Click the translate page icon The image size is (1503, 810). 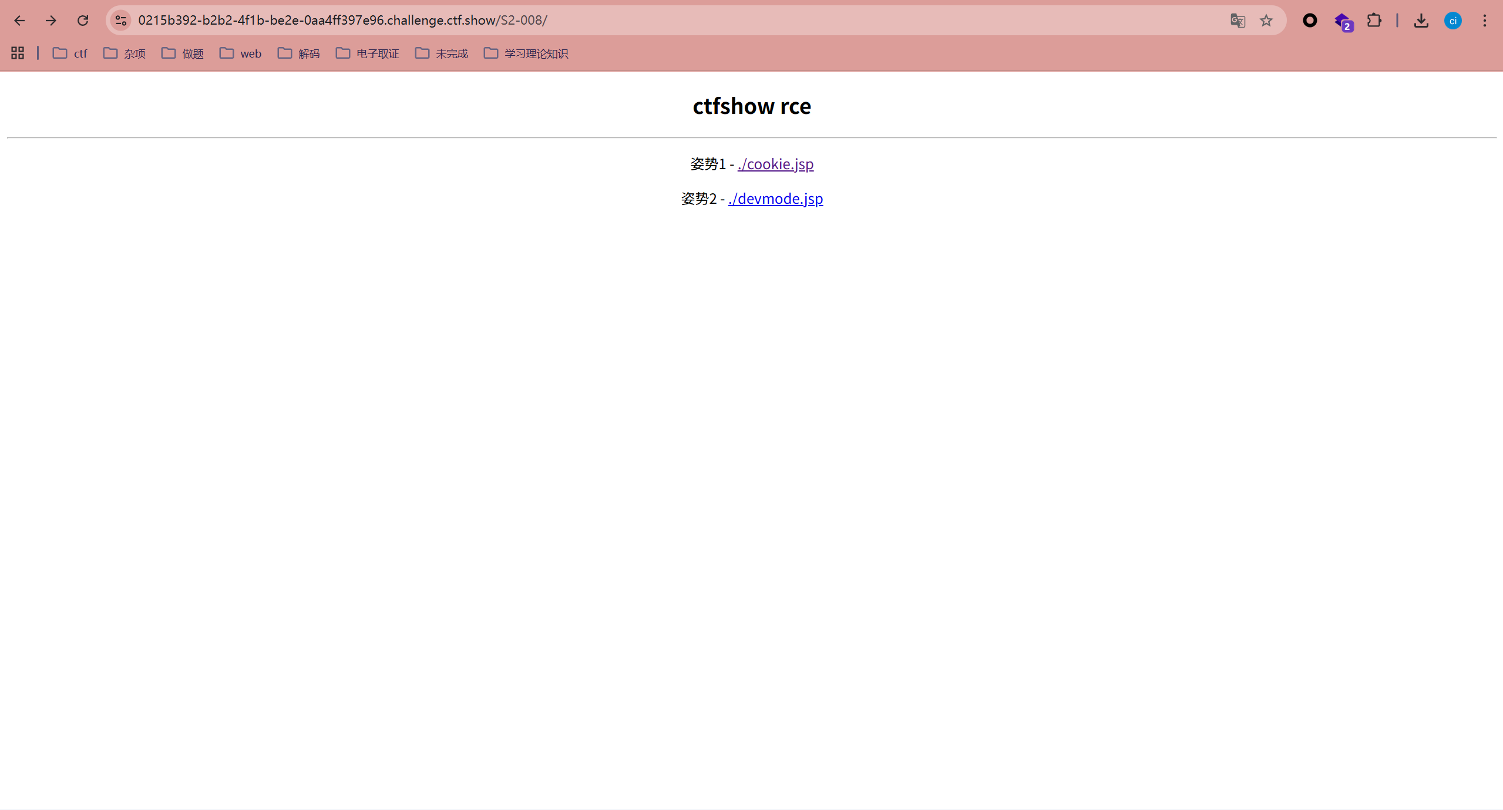tap(1238, 21)
